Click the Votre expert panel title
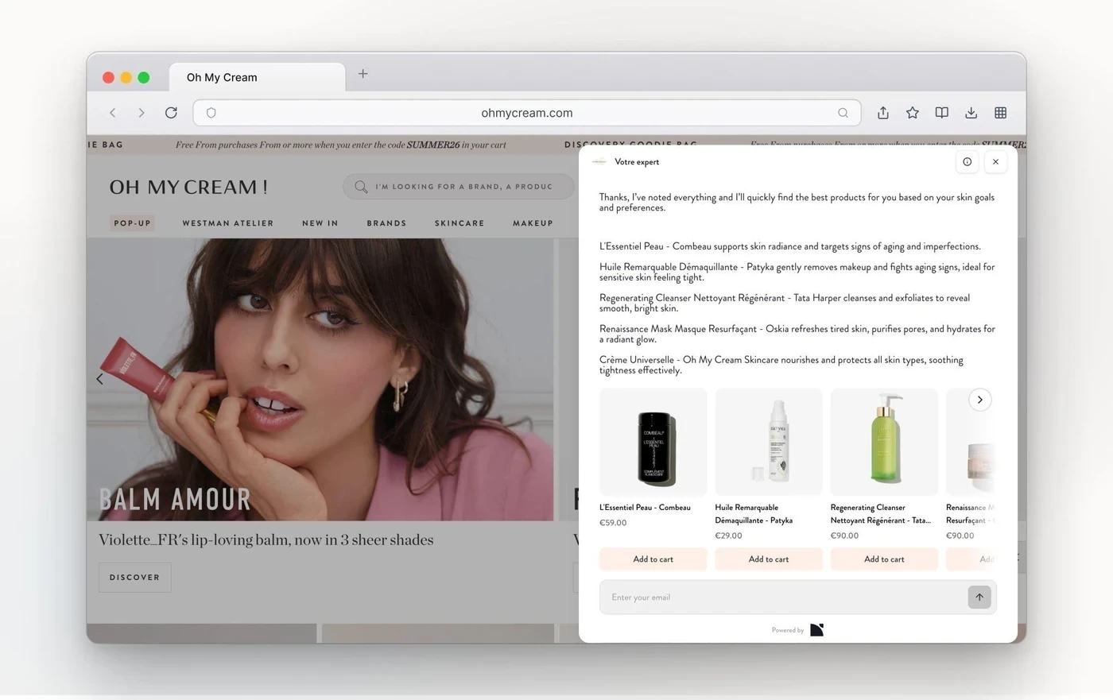The image size is (1113, 700). (637, 162)
